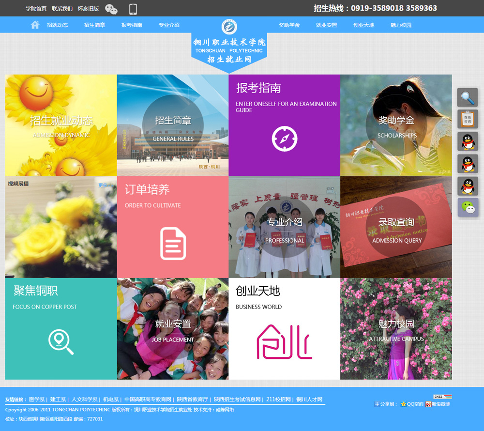
Task: Click the mobile phone icon in top bar
Action: click(x=133, y=9)
